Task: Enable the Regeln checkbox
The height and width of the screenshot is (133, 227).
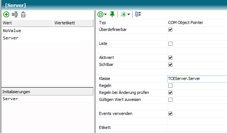Action: pyautogui.click(x=170, y=86)
